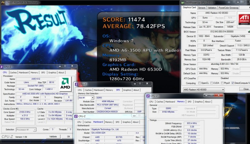
Task: Click the title bar icon of the CPU-Z Mainboard window
Action: [76, 117]
